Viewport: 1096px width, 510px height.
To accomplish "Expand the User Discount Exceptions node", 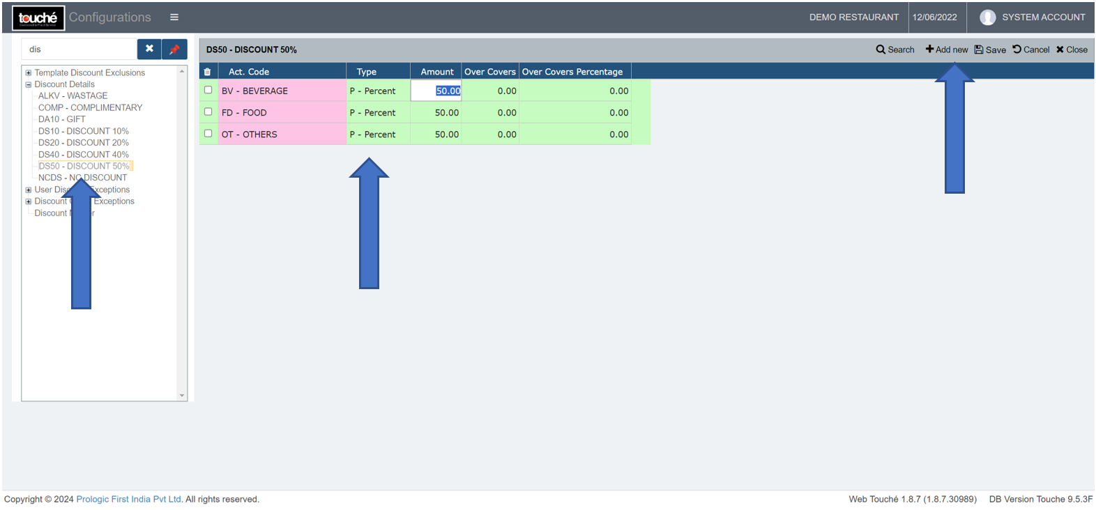I will (x=29, y=190).
